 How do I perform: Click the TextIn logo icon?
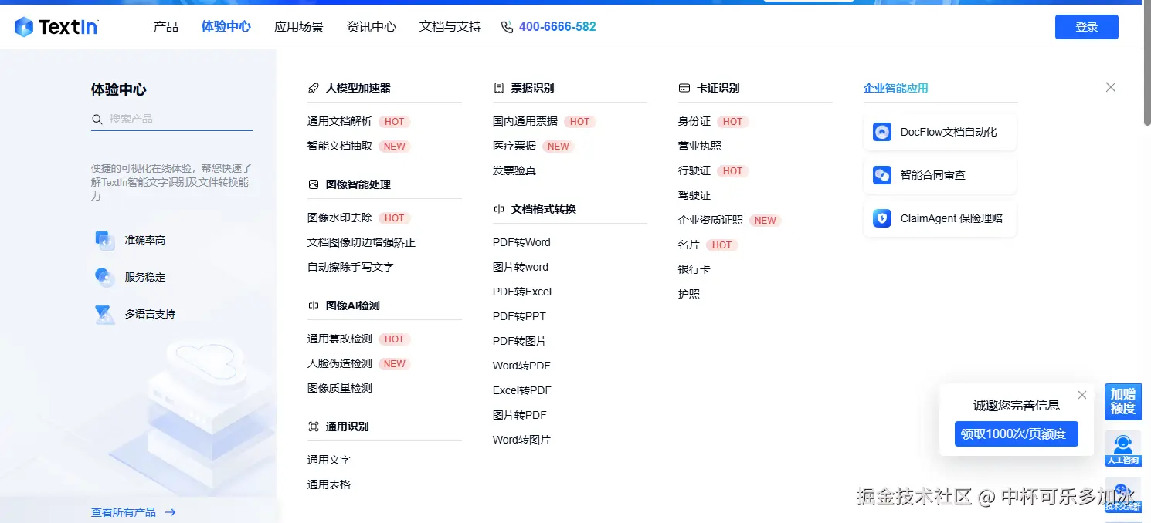[24, 27]
